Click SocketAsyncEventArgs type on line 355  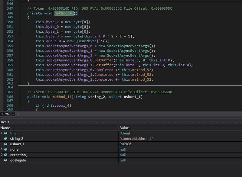click(128, 46)
